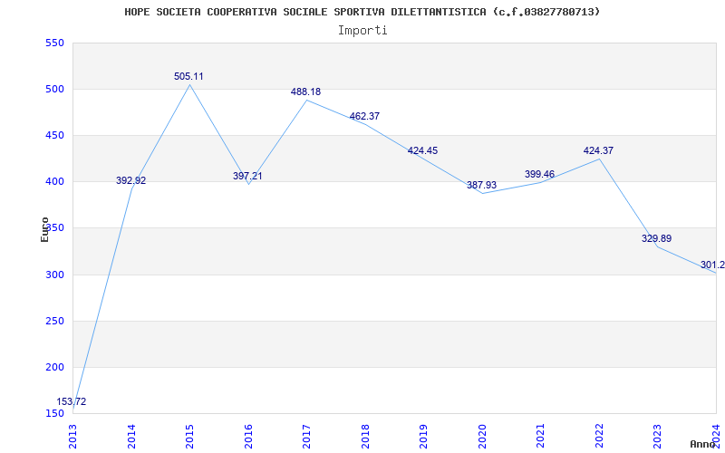Select the 153.72 data label
This screenshot has width=725, height=453.
pos(72,401)
